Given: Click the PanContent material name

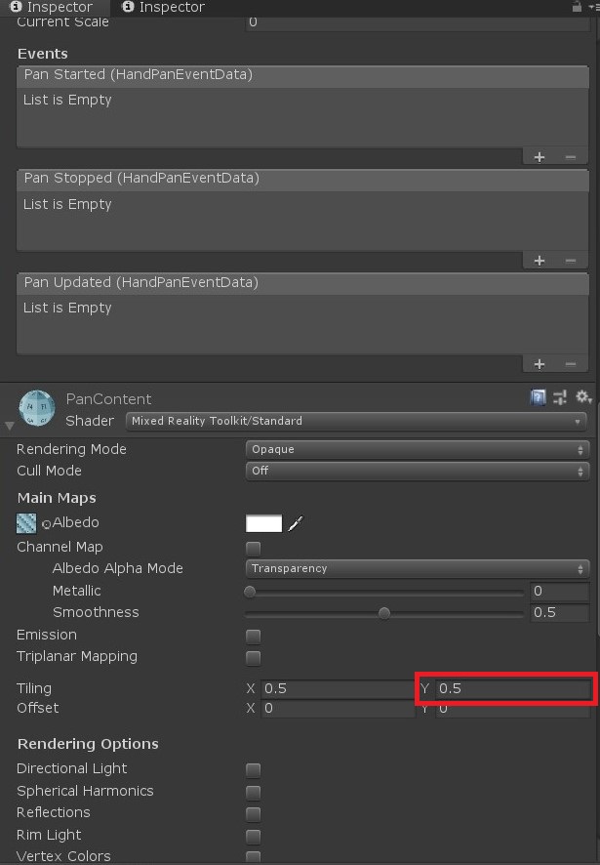Looking at the screenshot, I should click(x=108, y=399).
